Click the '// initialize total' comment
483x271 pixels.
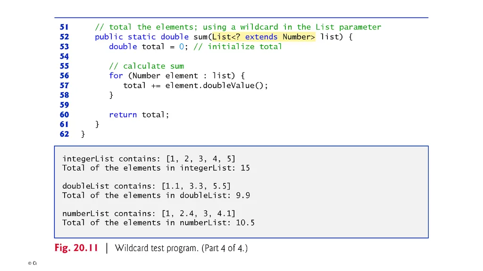click(238, 47)
